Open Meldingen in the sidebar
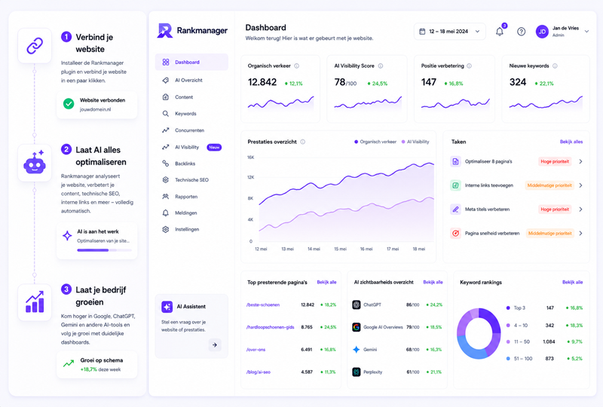The image size is (603, 407). coord(191,213)
